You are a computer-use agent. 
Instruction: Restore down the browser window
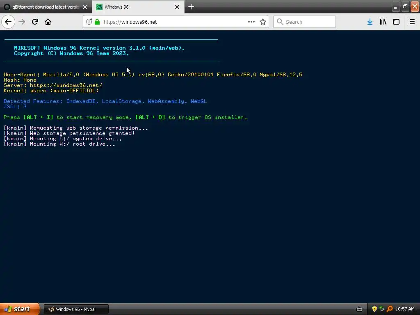[405, 7]
